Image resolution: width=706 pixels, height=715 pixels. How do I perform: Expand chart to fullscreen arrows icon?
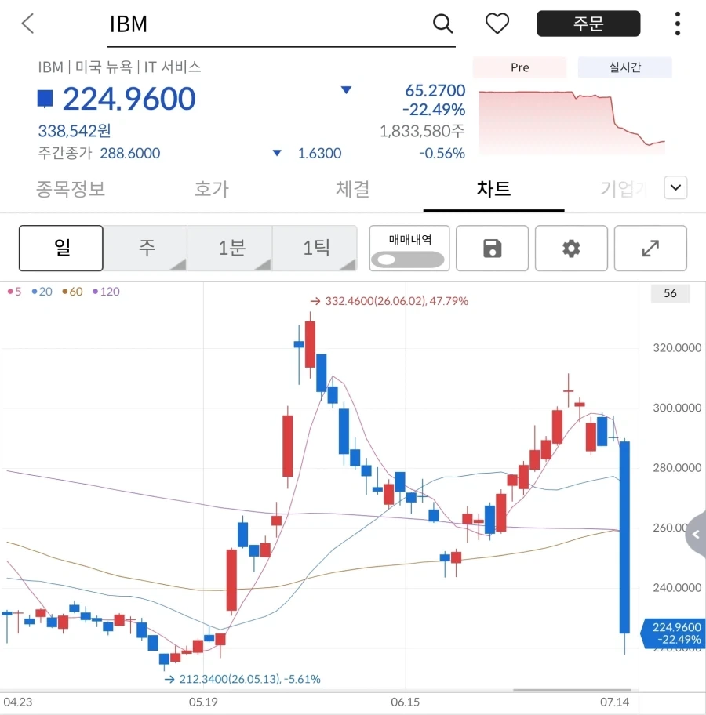650,248
